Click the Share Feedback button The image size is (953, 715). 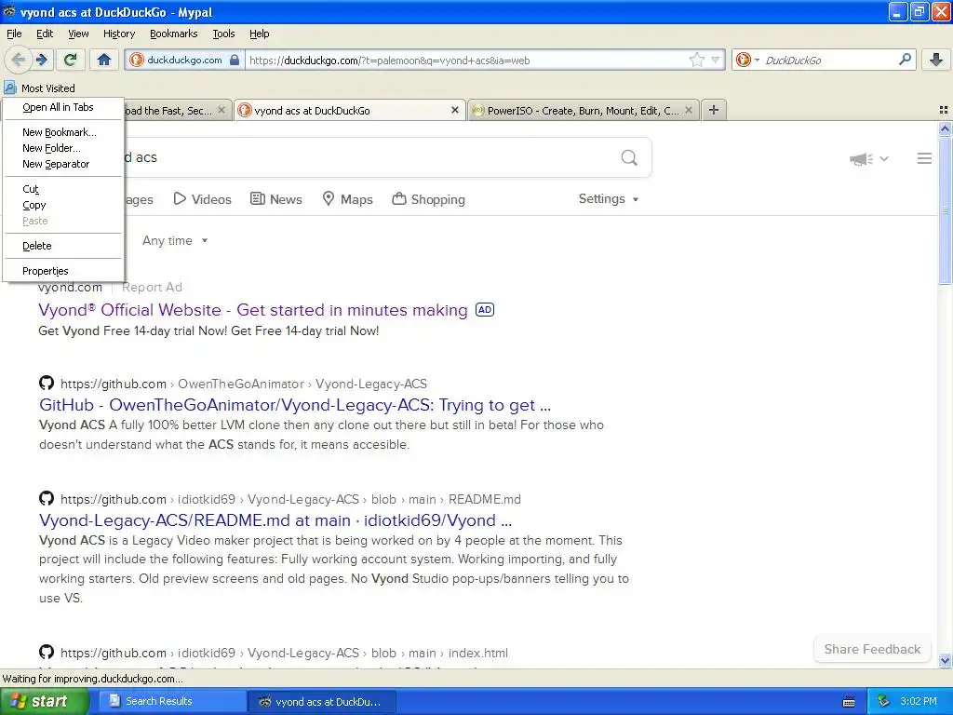coord(872,649)
